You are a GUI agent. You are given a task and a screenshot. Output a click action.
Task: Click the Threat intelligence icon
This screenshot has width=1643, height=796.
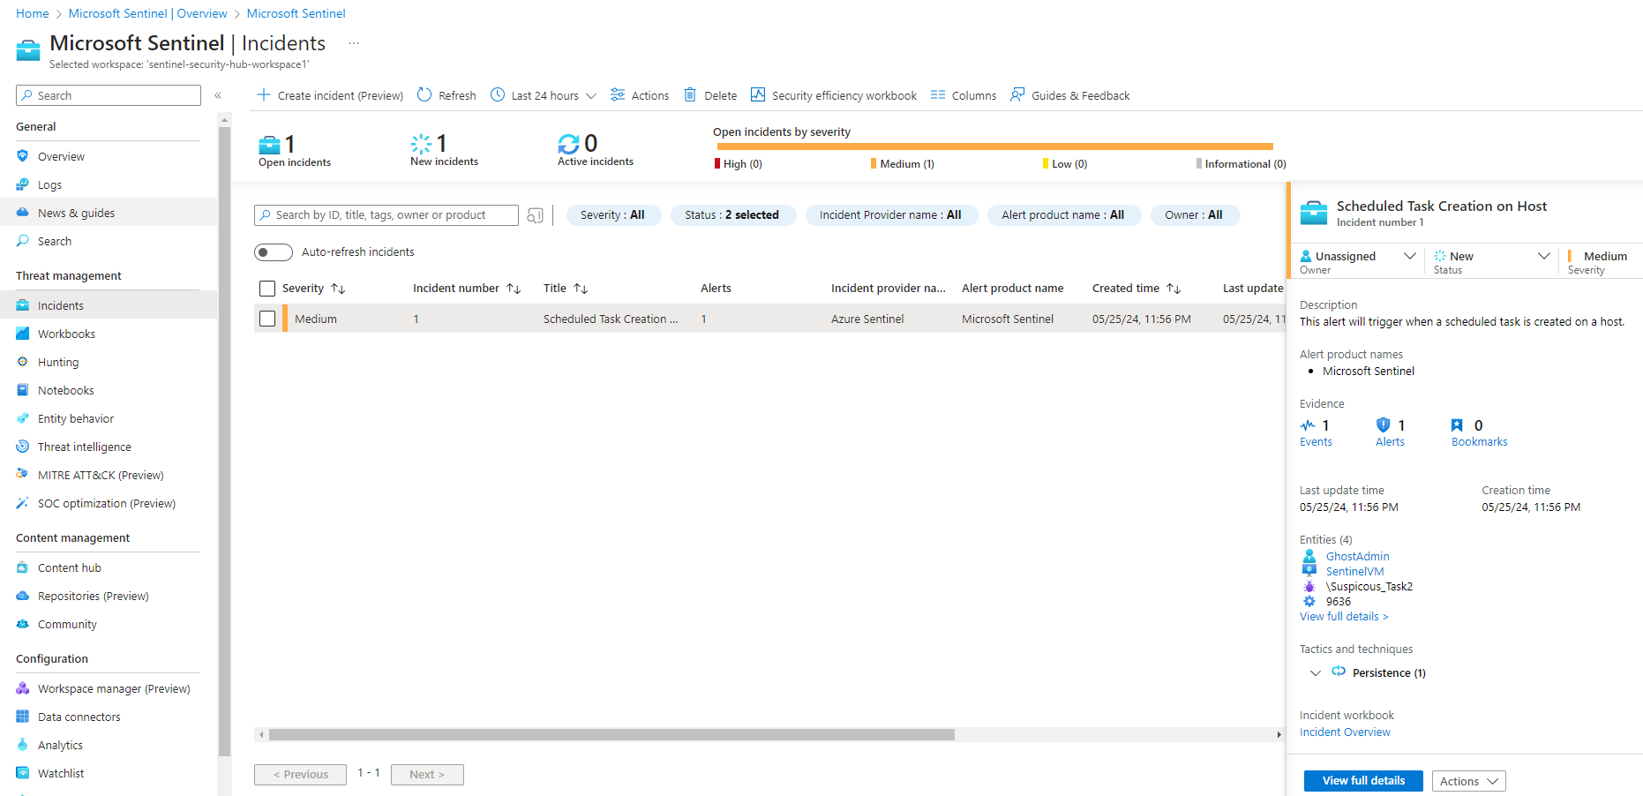click(x=23, y=447)
